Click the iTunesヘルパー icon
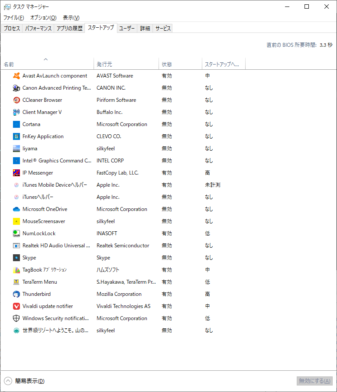The height and width of the screenshot is (392, 337). (16, 197)
